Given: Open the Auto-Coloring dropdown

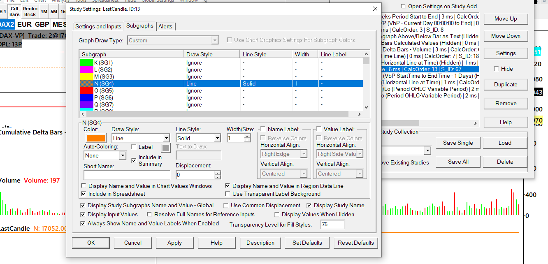Looking at the screenshot, I should click(122, 156).
